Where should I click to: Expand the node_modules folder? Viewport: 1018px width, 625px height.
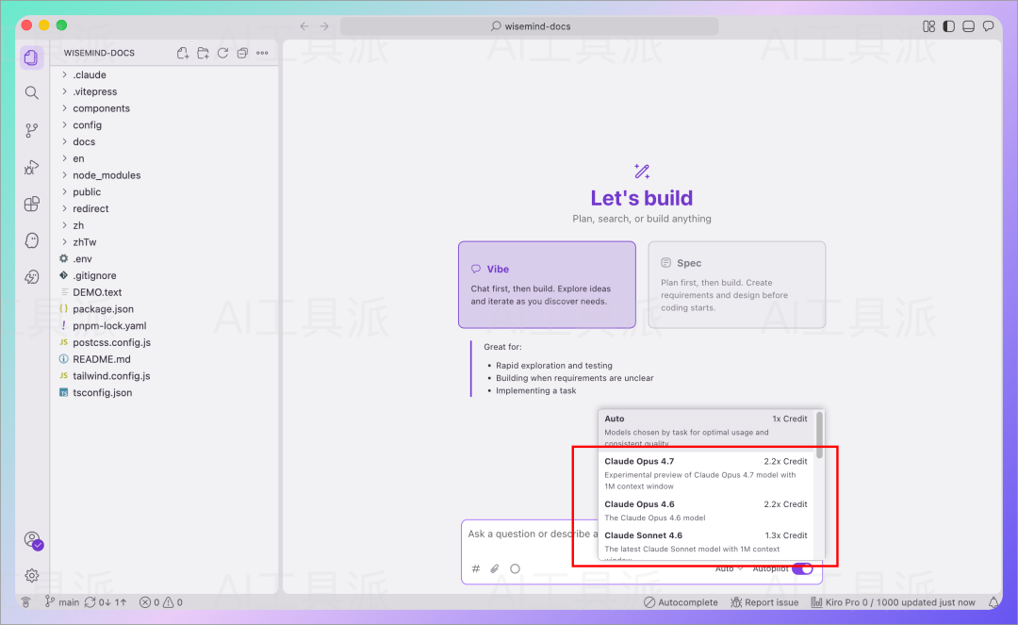click(165, 175)
